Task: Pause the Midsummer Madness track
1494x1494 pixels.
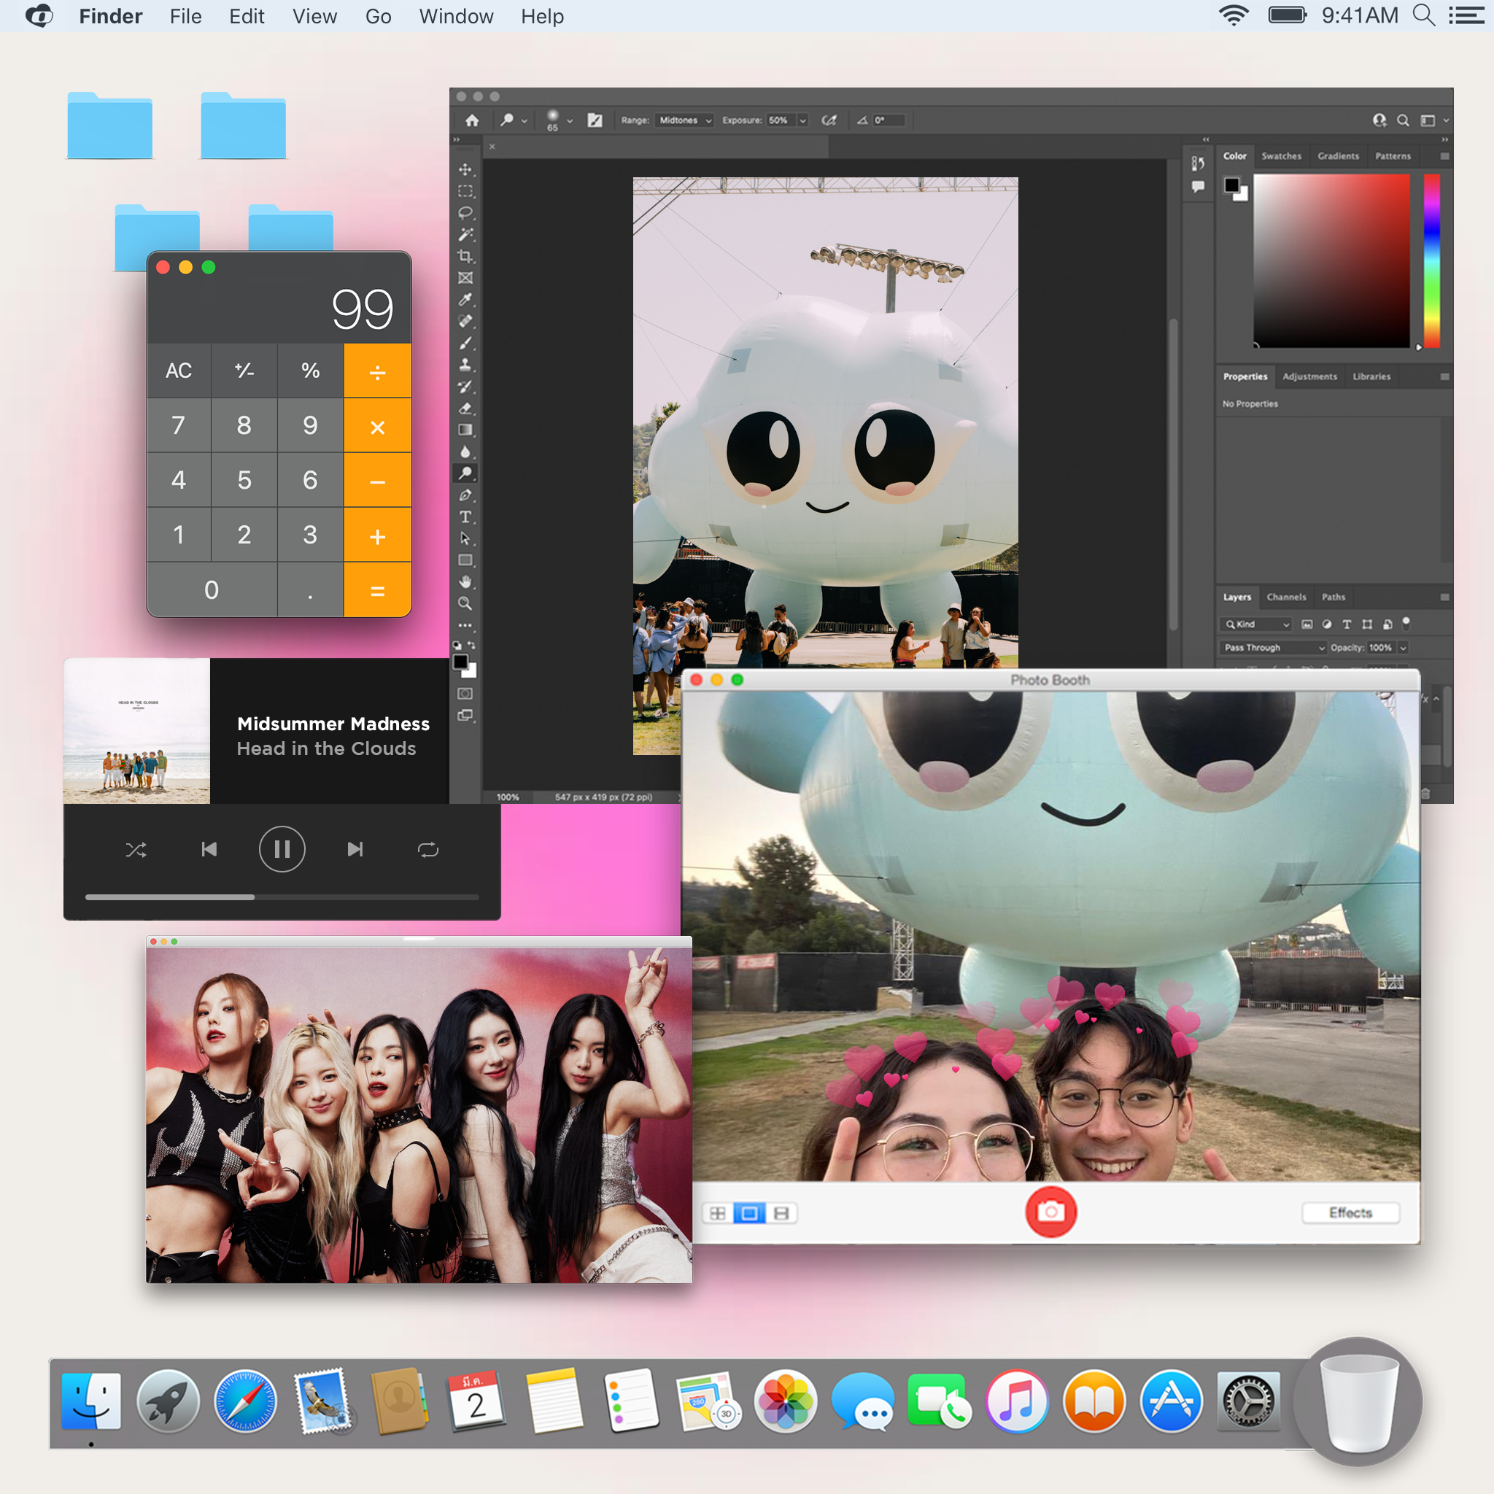Action: pos(282,849)
